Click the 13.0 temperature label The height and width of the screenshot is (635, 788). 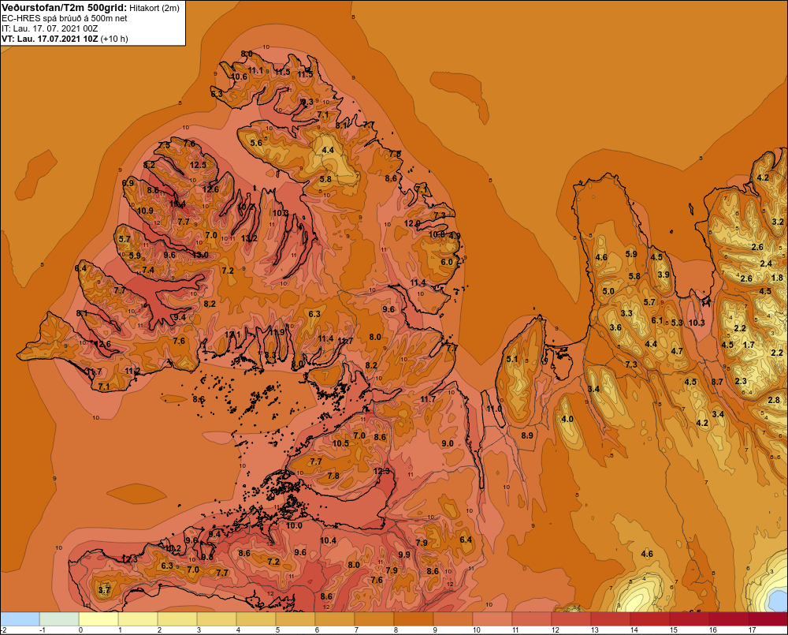pos(200,255)
